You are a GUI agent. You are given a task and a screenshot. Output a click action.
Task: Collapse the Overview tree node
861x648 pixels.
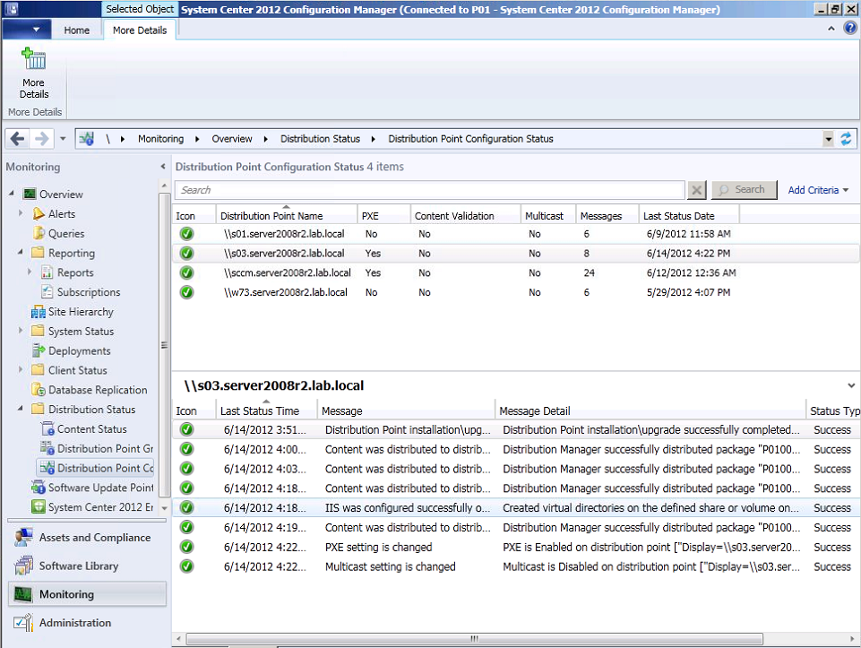pyautogui.click(x=12, y=194)
